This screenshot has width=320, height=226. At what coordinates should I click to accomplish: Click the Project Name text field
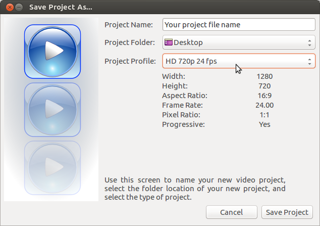pyautogui.click(x=239, y=25)
